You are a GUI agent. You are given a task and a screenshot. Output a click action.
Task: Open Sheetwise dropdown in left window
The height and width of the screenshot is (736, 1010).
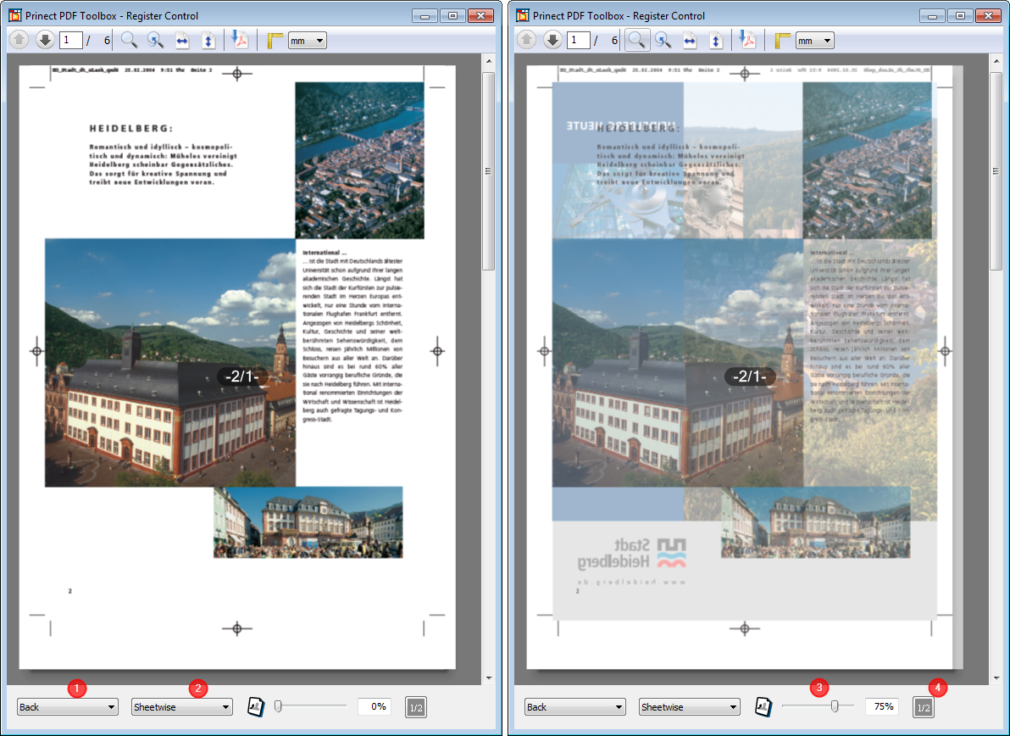pos(181,706)
